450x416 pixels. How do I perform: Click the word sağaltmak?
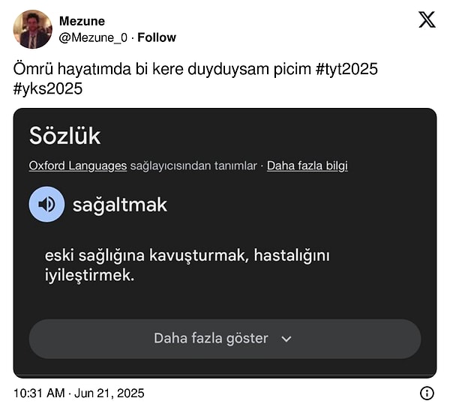tap(119, 205)
